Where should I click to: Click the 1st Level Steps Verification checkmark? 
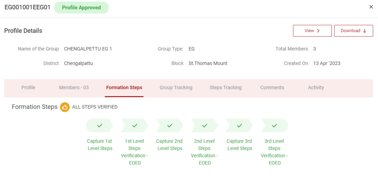point(134,125)
